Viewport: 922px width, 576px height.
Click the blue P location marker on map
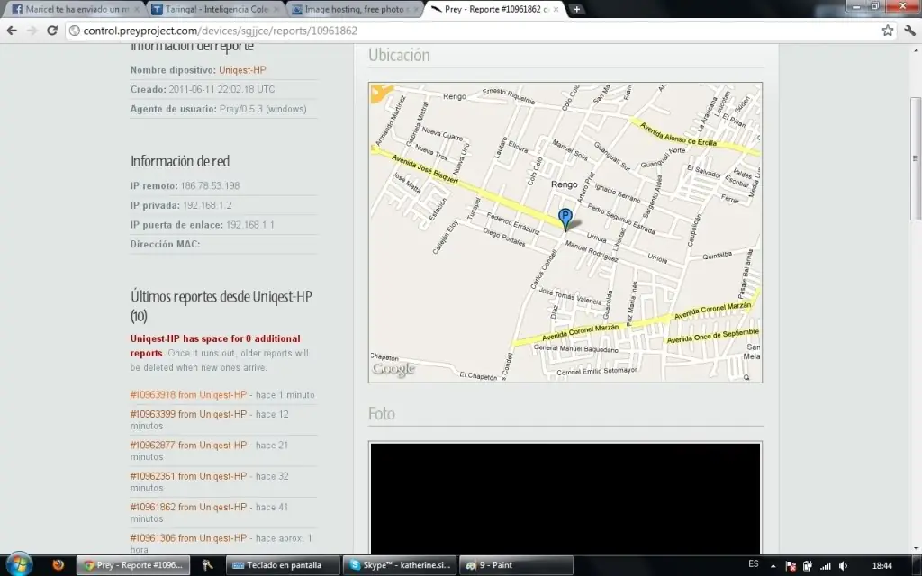point(565,219)
